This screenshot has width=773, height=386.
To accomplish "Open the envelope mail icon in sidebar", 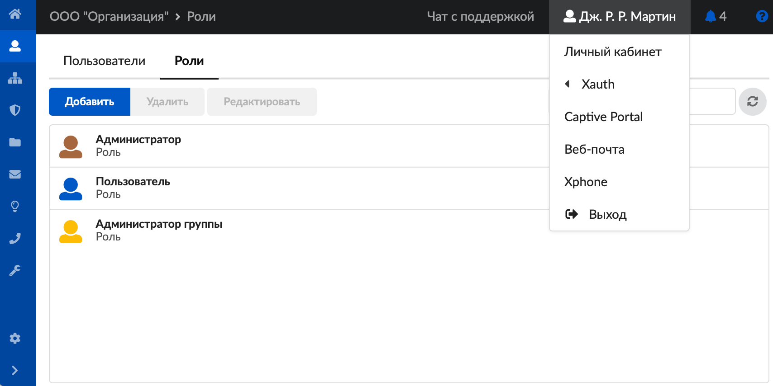I will [15, 174].
